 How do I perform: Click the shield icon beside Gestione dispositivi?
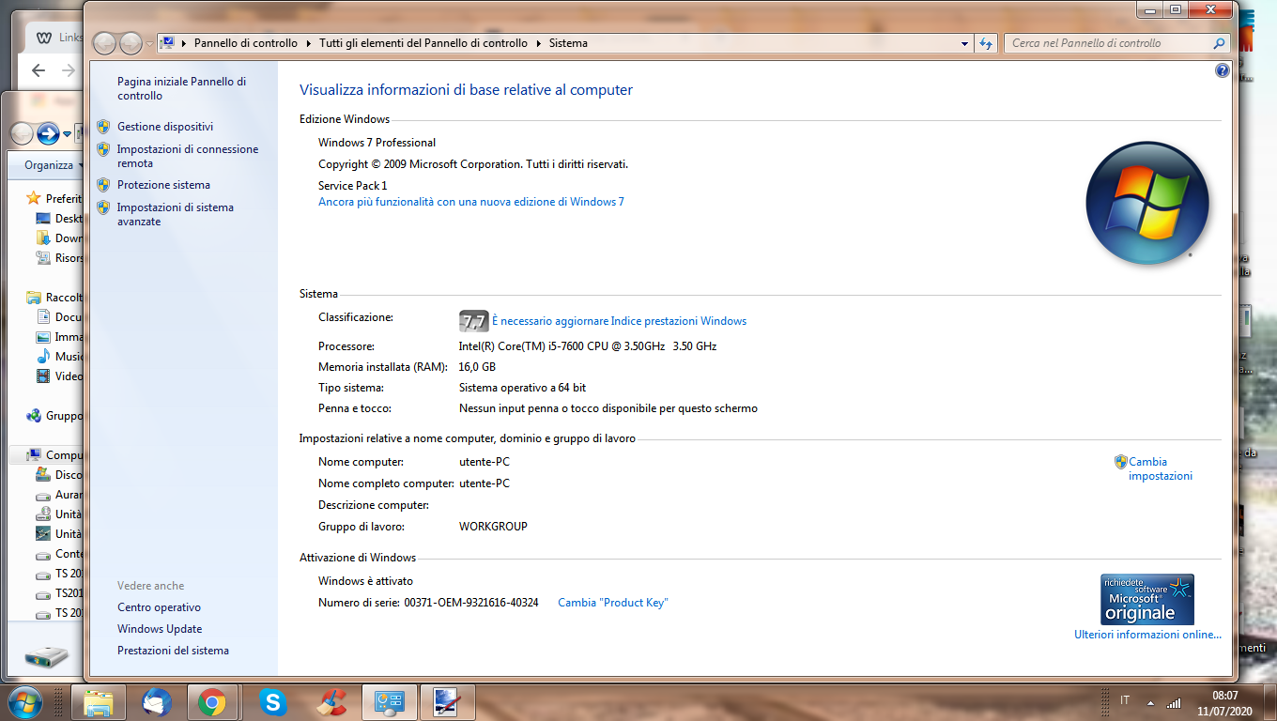pyautogui.click(x=104, y=126)
